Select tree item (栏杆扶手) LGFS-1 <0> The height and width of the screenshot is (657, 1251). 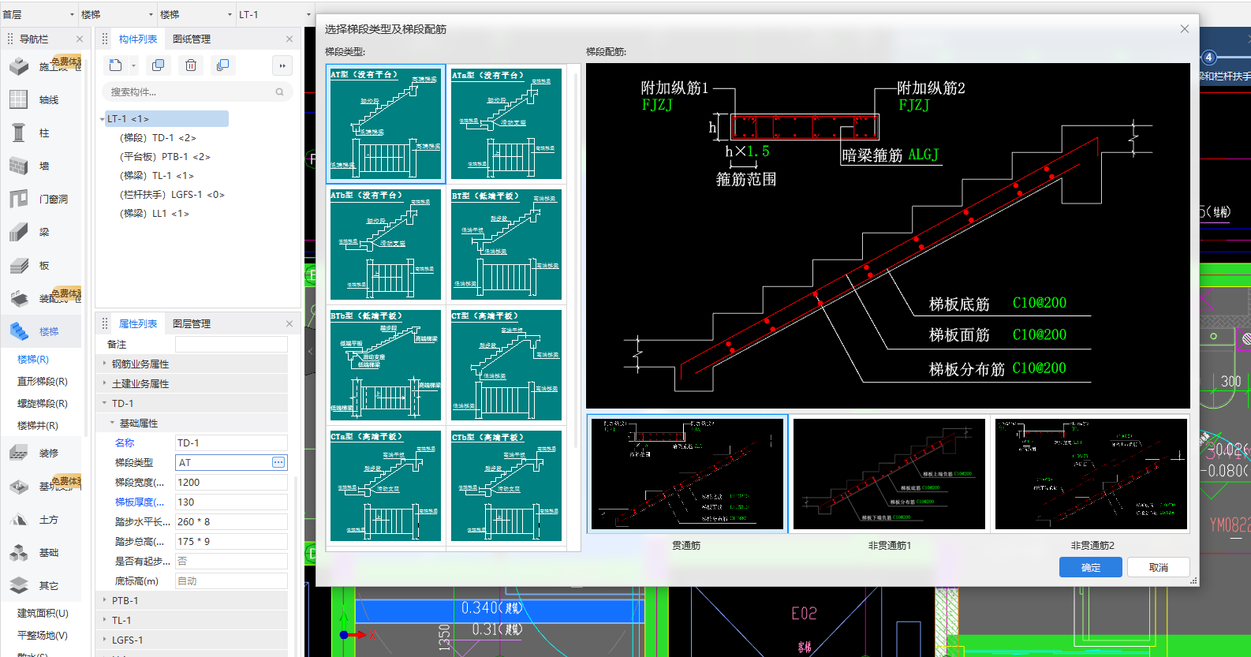coord(172,195)
